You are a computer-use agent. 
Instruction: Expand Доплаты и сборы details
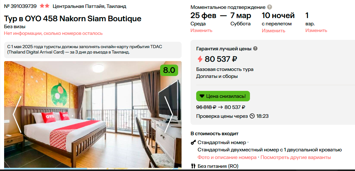click(x=217, y=76)
